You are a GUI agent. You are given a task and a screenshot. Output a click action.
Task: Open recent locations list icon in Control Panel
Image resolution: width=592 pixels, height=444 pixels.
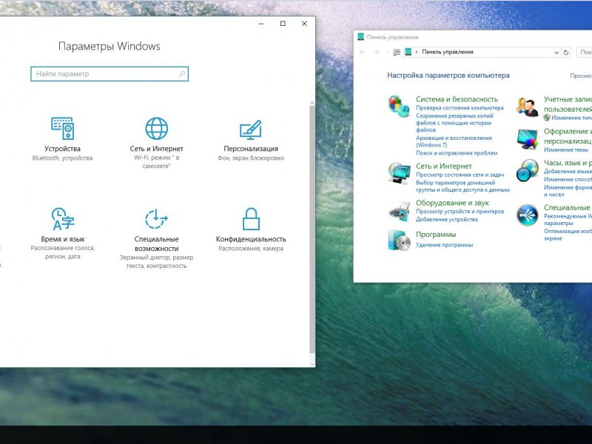click(x=387, y=52)
